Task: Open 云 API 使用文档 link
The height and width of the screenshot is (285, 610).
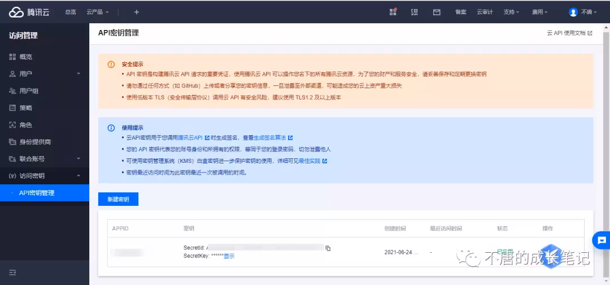Action: (569, 33)
